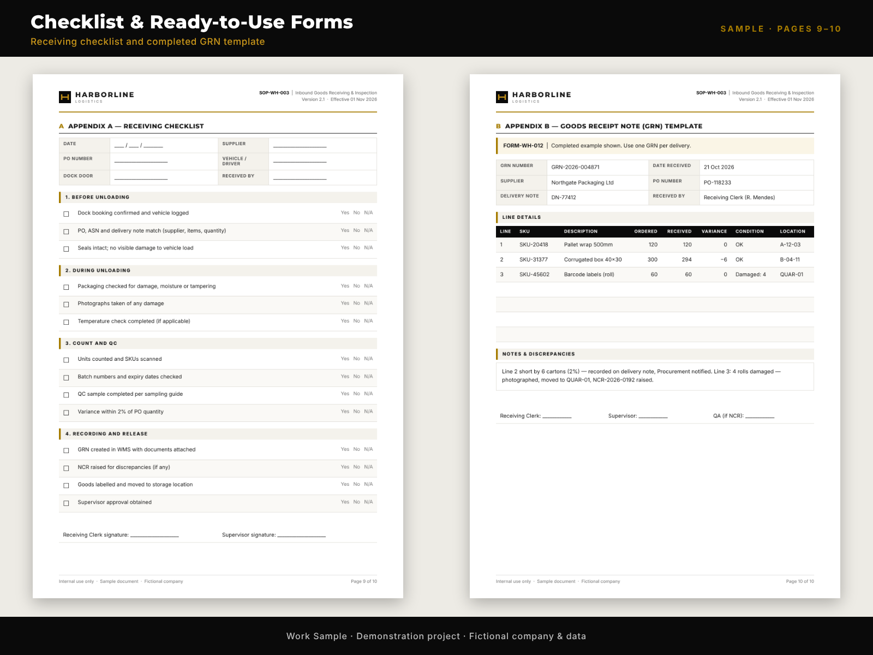Viewport: 873px width, 655px height.
Task: Select 'No' for Photographs taken of any damage
Action: pyautogui.click(x=356, y=303)
